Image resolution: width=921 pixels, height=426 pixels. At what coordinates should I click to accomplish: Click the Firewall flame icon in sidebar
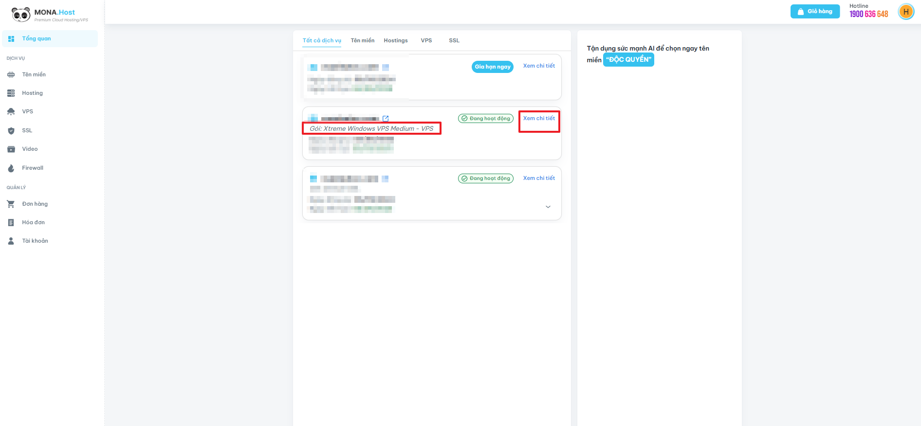click(x=11, y=168)
